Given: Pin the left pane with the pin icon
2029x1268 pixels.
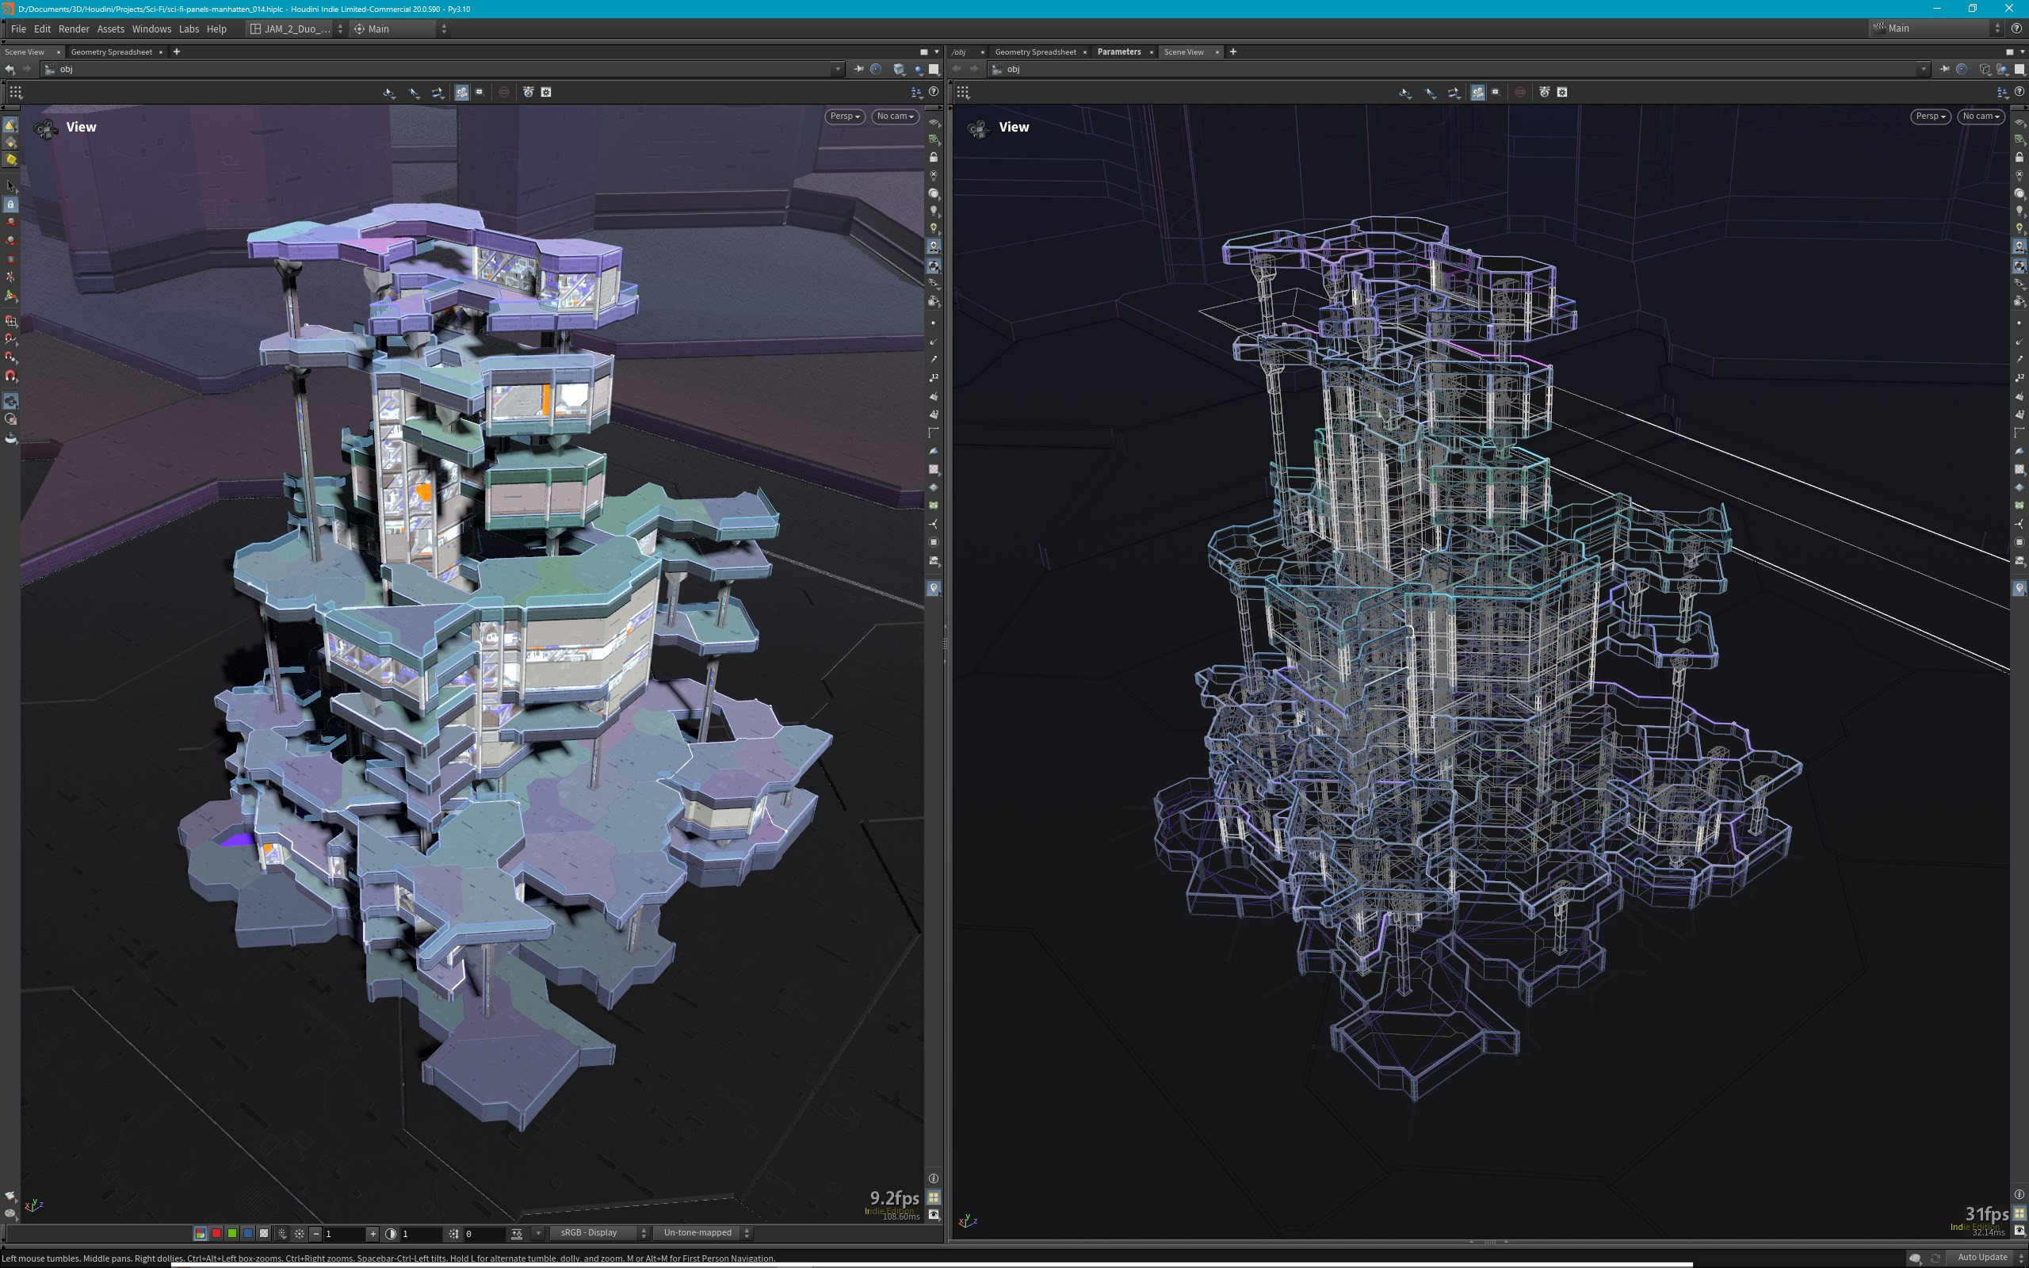Looking at the screenshot, I should click(858, 70).
